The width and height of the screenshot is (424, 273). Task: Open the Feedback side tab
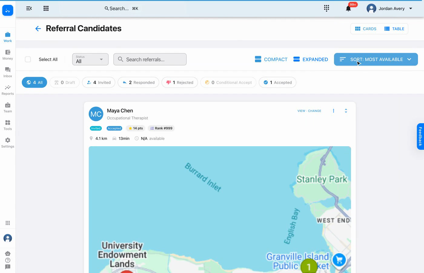coord(420,136)
